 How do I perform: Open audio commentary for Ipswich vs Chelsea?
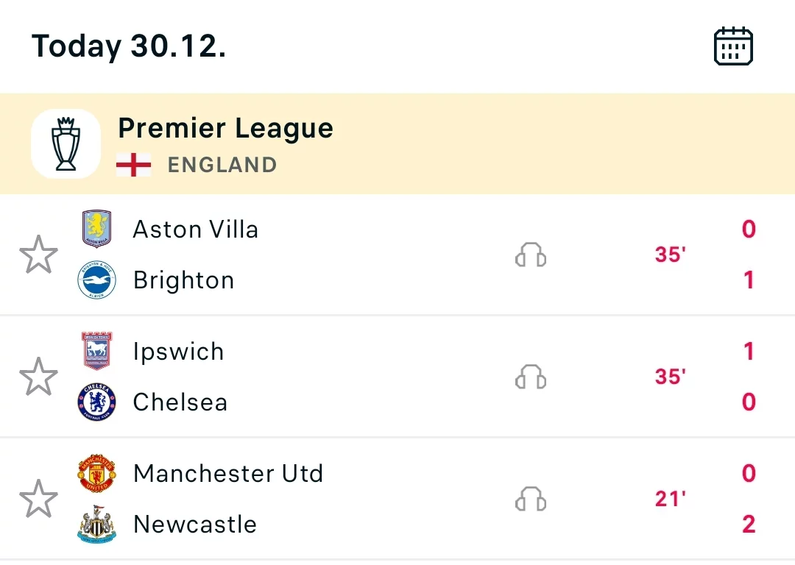click(530, 377)
